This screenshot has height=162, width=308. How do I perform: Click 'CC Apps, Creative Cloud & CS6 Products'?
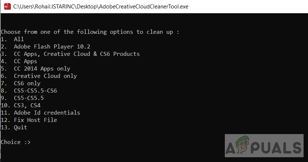pyautogui.click(x=77, y=54)
